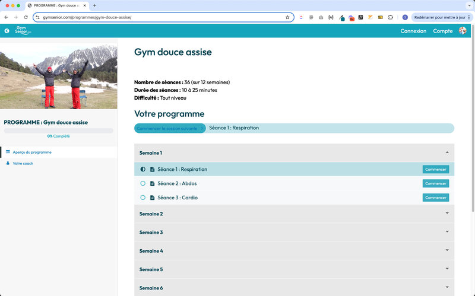Open Séance 1 : Respiration link in Semaine 1
This screenshot has height=296, width=475.
coord(182,169)
